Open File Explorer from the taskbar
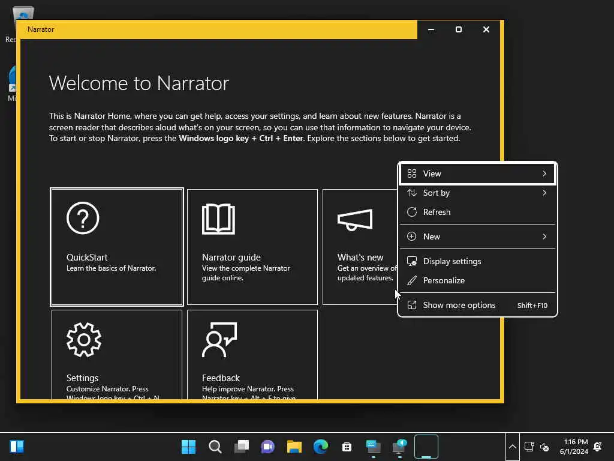 pos(294,447)
